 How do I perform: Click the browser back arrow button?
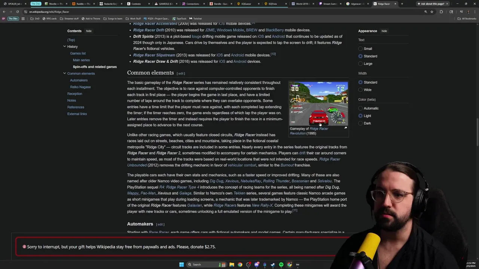(4, 12)
